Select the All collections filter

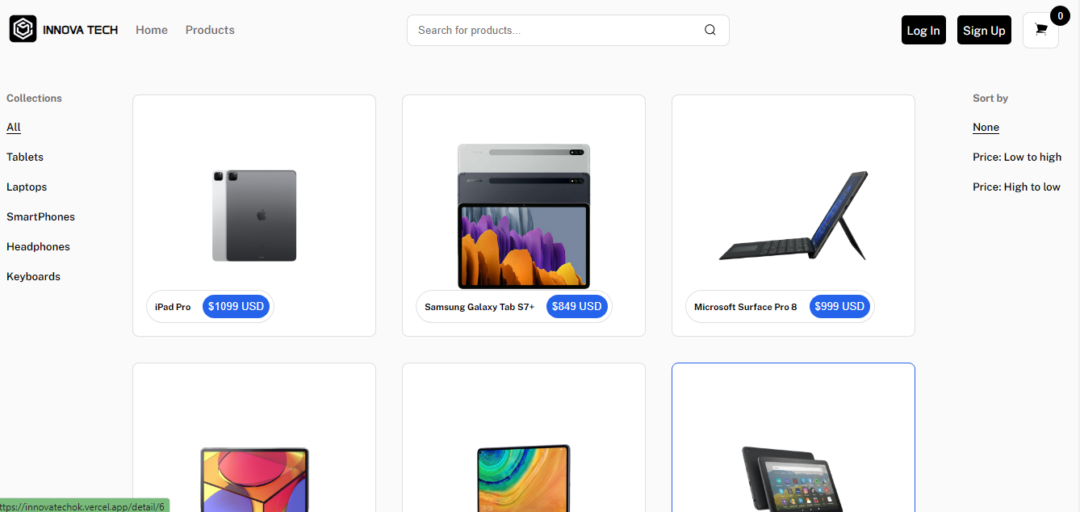tap(14, 127)
